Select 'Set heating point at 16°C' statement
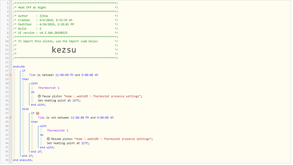Viewport: 293px width, 165px height. click(59, 101)
